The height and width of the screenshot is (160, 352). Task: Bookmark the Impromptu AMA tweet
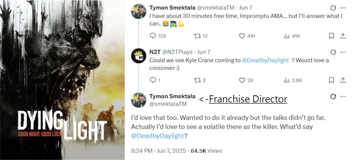(x=331, y=36)
